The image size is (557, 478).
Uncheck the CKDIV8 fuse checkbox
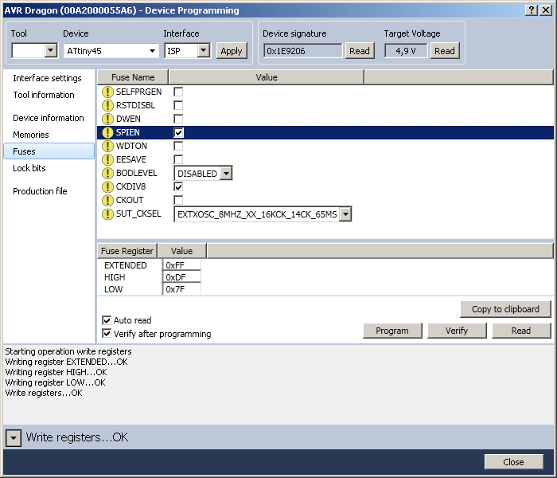click(x=178, y=186)
